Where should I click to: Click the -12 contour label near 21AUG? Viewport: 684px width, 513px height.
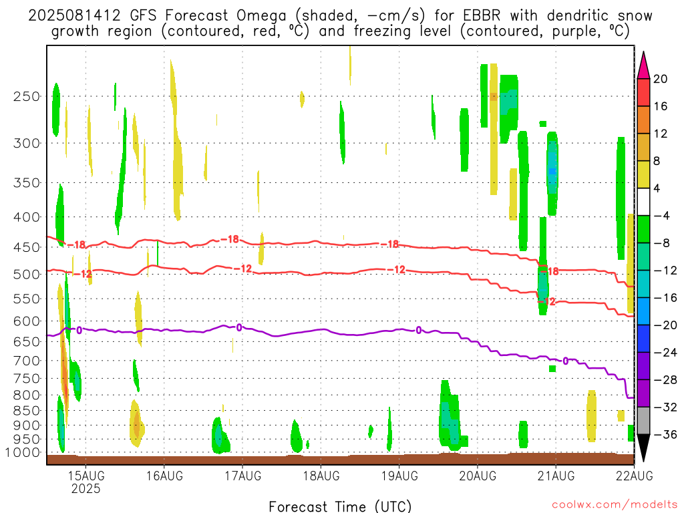(546, 301)
